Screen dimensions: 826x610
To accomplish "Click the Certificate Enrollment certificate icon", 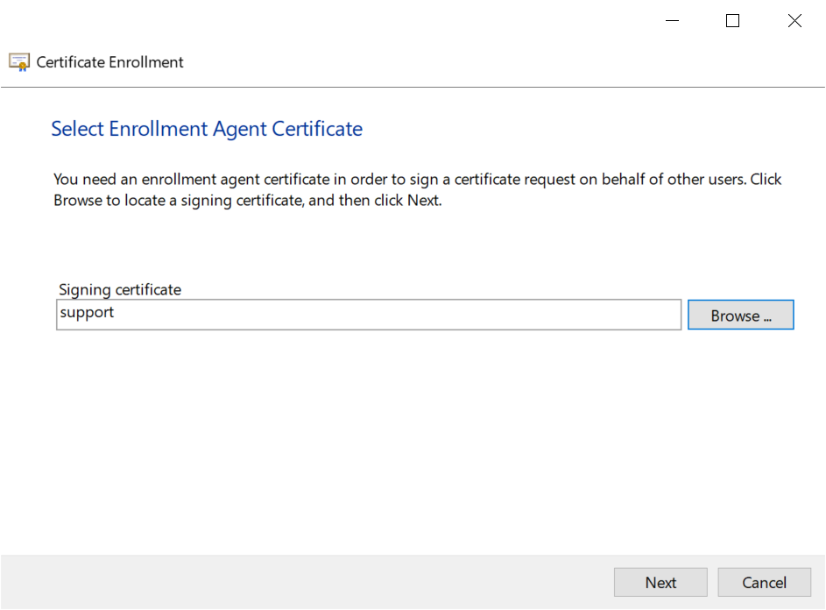I will point(19,62).
